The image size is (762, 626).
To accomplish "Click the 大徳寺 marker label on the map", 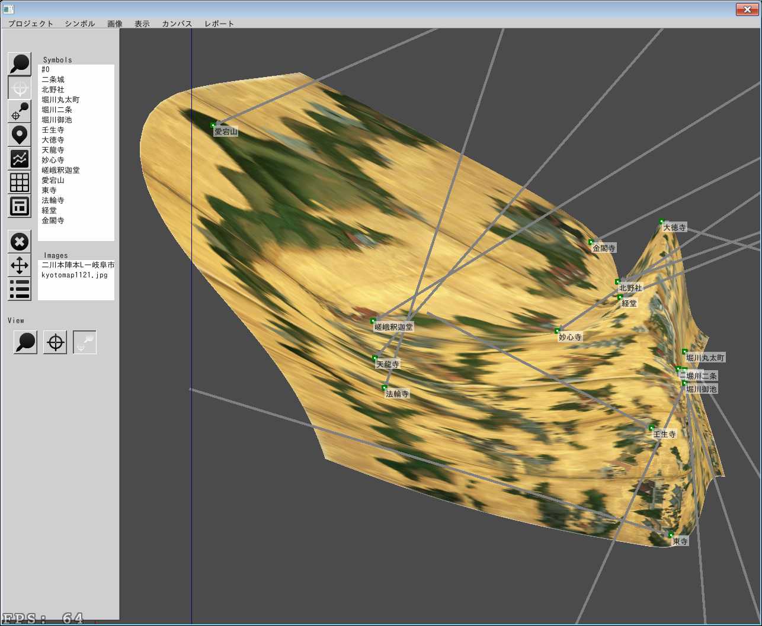I will click(674, 227).
